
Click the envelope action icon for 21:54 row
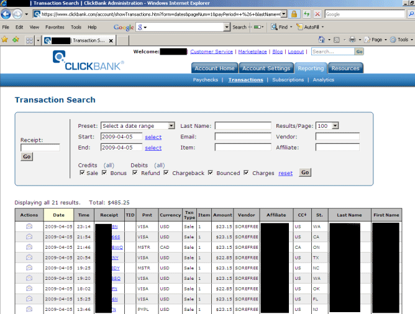click(29, 236)
